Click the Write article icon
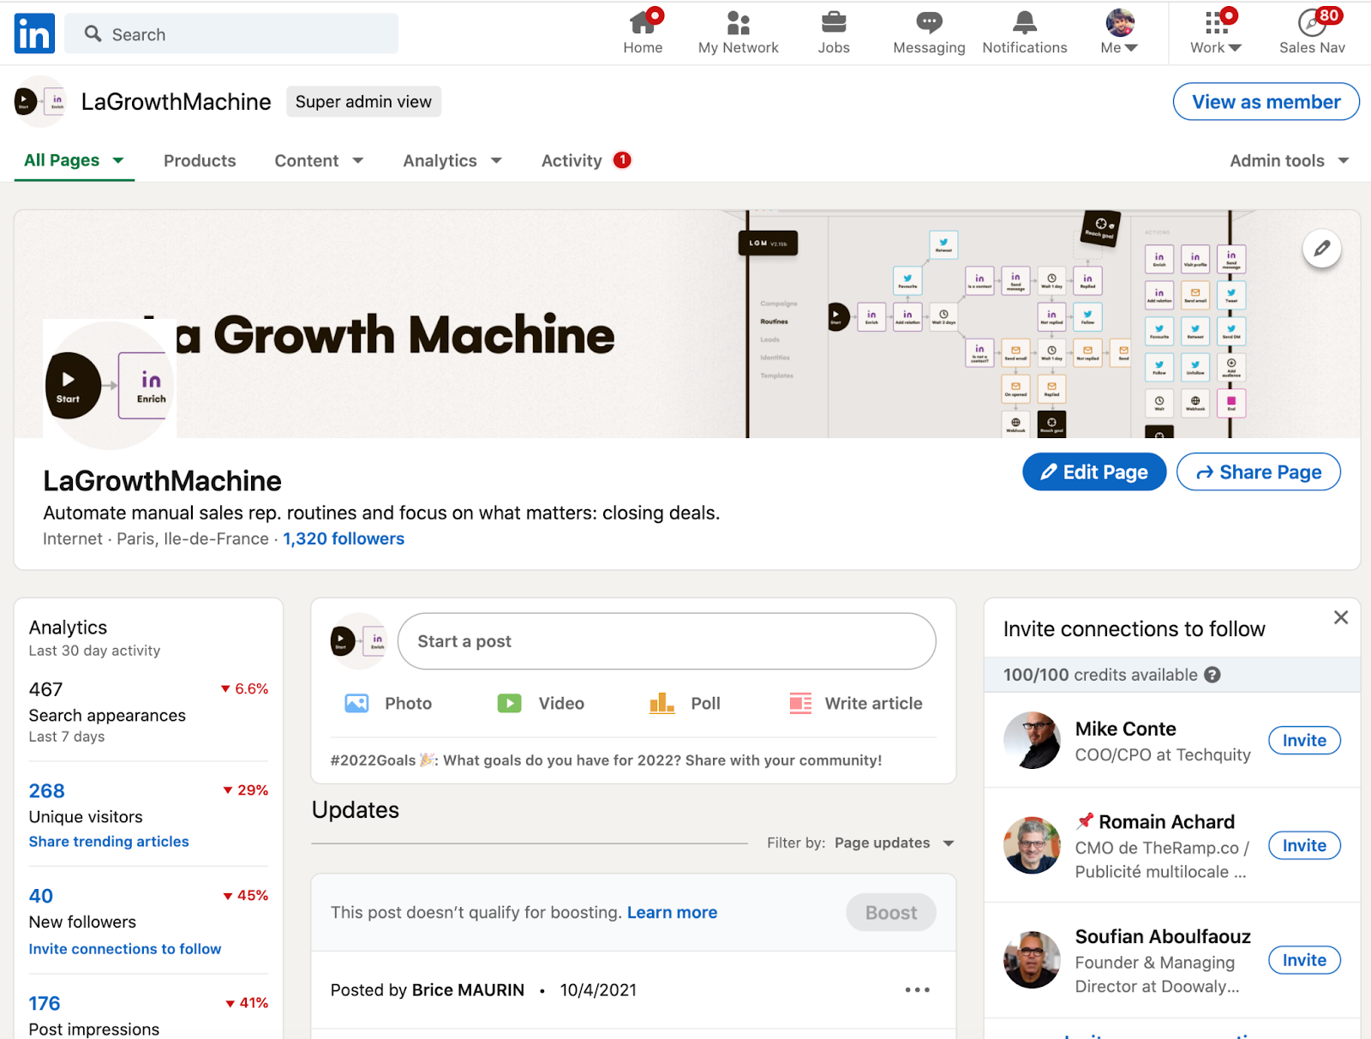The image size is (1371, 1039). click(800, 704)
